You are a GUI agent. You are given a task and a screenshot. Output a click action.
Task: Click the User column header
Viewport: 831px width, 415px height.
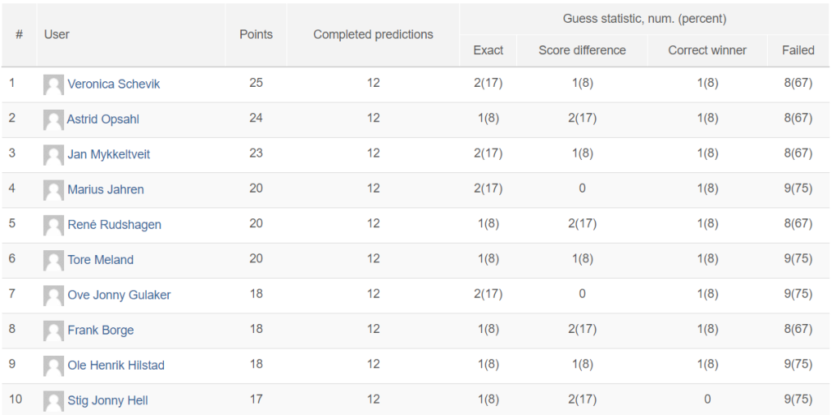coord(57,34)
